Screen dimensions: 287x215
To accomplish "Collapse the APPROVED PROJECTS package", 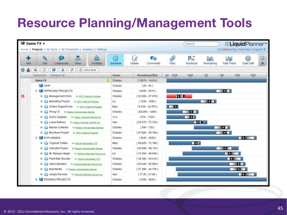I will [36, 91].
